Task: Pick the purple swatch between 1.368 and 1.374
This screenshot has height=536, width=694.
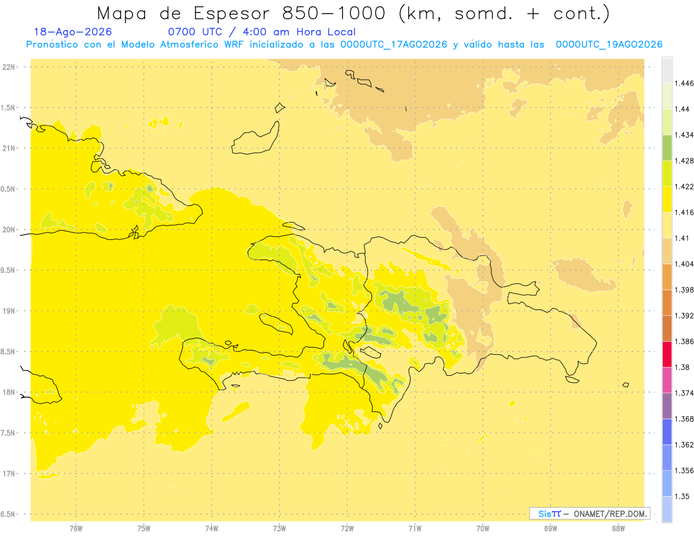Action: coord(667,406)
